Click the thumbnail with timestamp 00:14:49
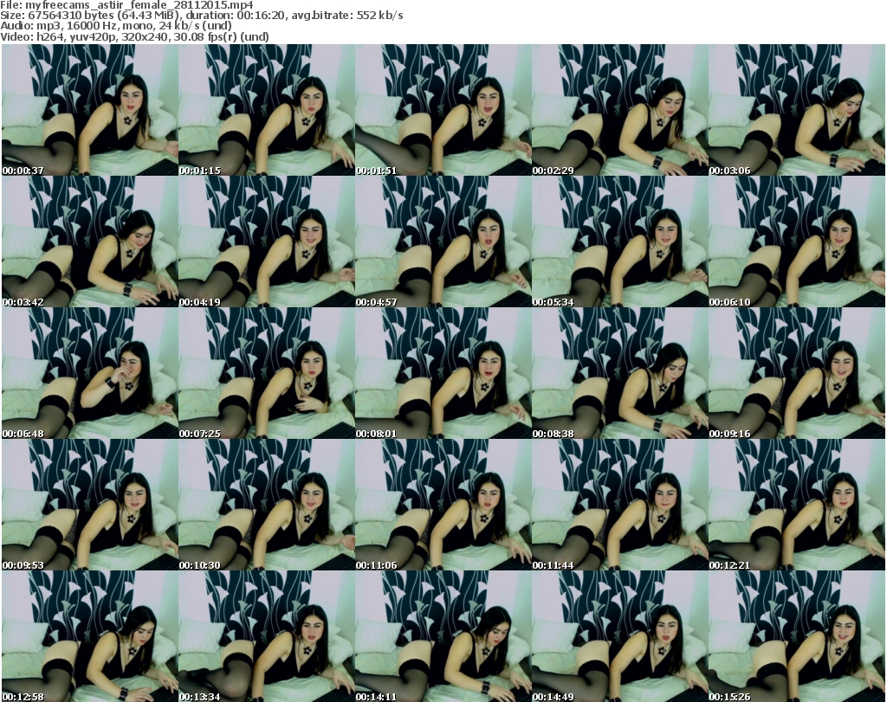This screenshot has width=887, height=702. tap(619, 636)
